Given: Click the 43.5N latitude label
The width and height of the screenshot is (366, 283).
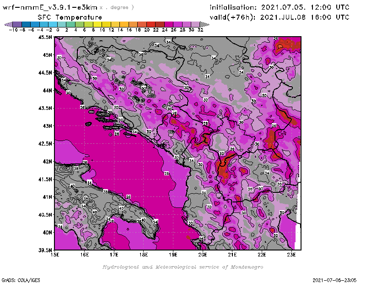Looking at the screenshot, I should point(45,108).
